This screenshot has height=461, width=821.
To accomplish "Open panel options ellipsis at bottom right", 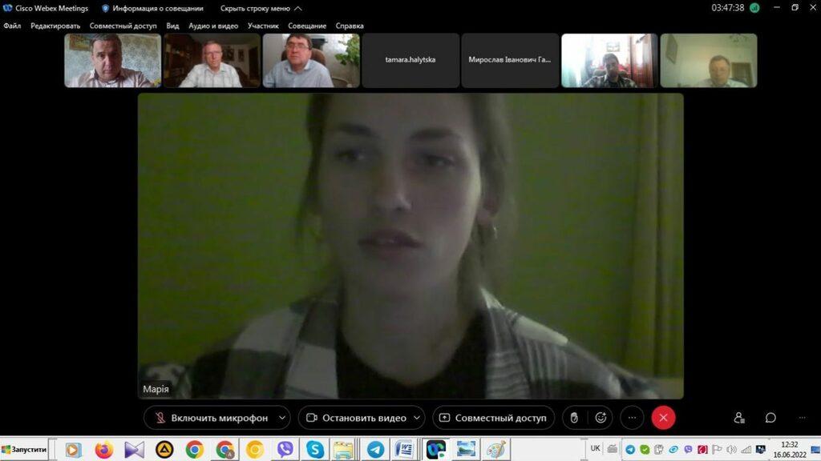I will point(802,418).
